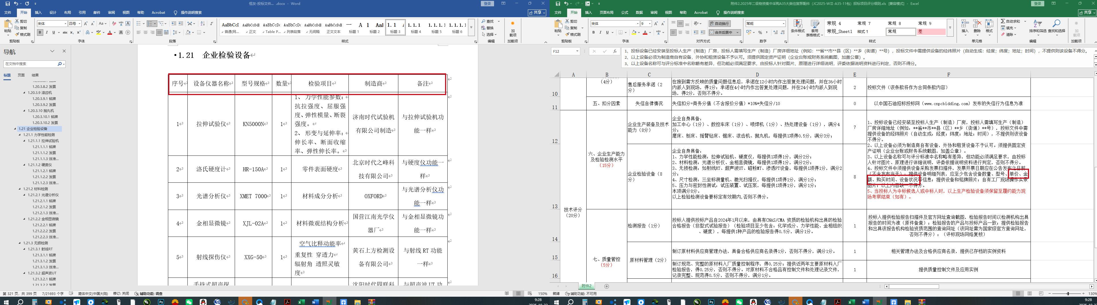Select the 标题 1 style in Word gallery

coord(354,27)
